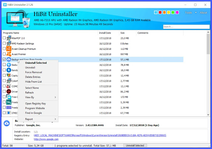Click the Greek flag program icon
This screenshot has width=212, height=149.
[x=9, y=108]
